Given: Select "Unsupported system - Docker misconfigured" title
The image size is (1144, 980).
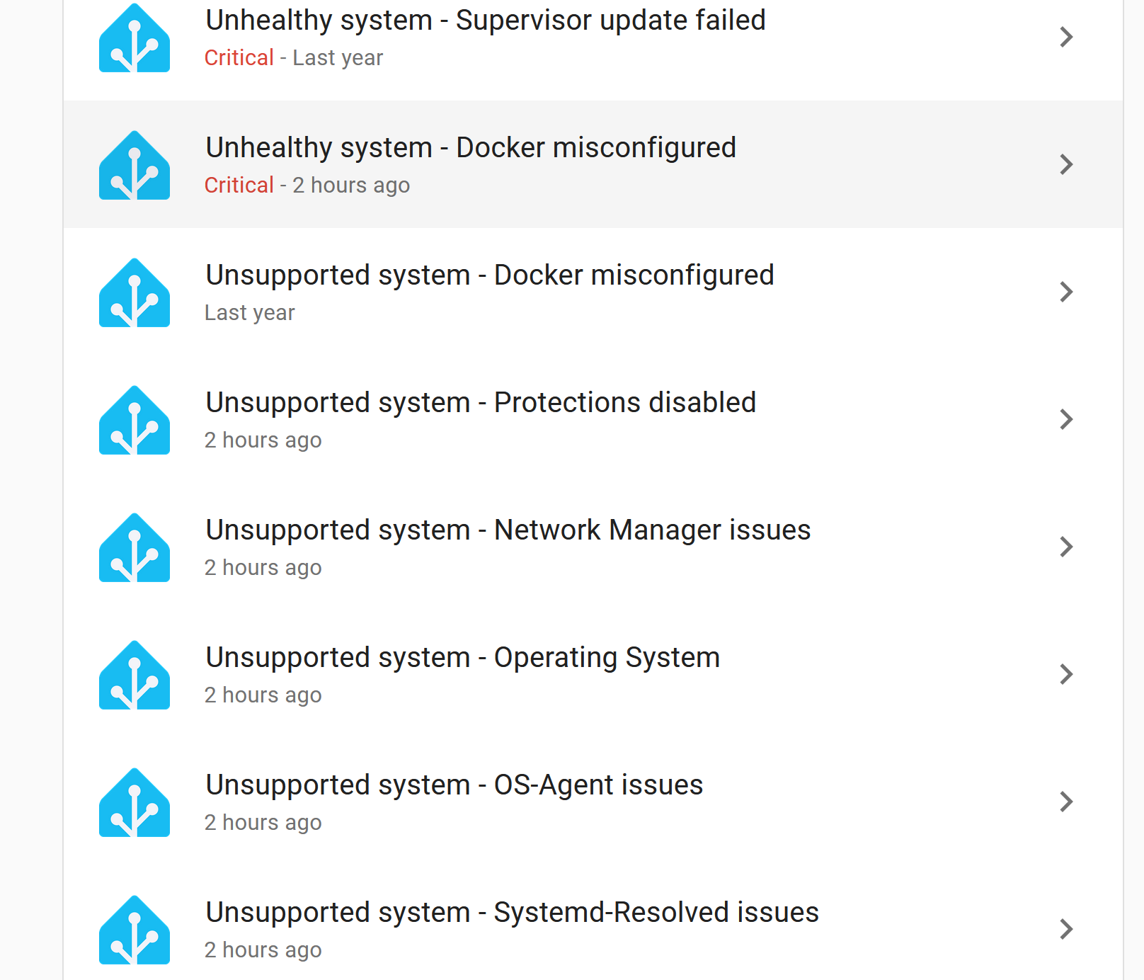Looking at the screenshot, I should point(490,275).
